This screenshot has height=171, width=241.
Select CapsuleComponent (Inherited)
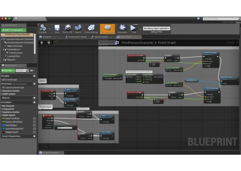click(19, 39)
